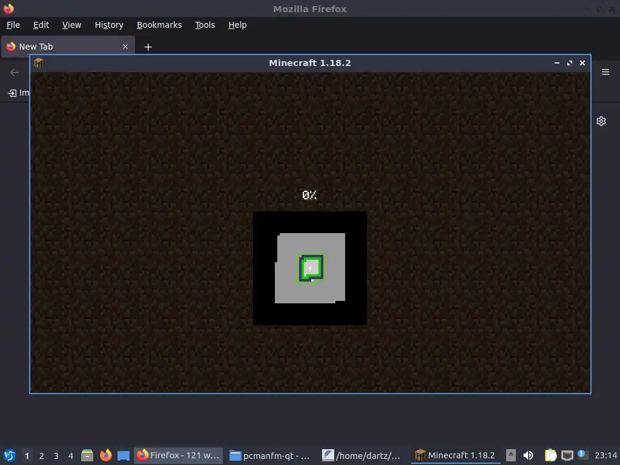620x465 pixels.
Task: Open the Bookmarks menu
Action: 159,25
